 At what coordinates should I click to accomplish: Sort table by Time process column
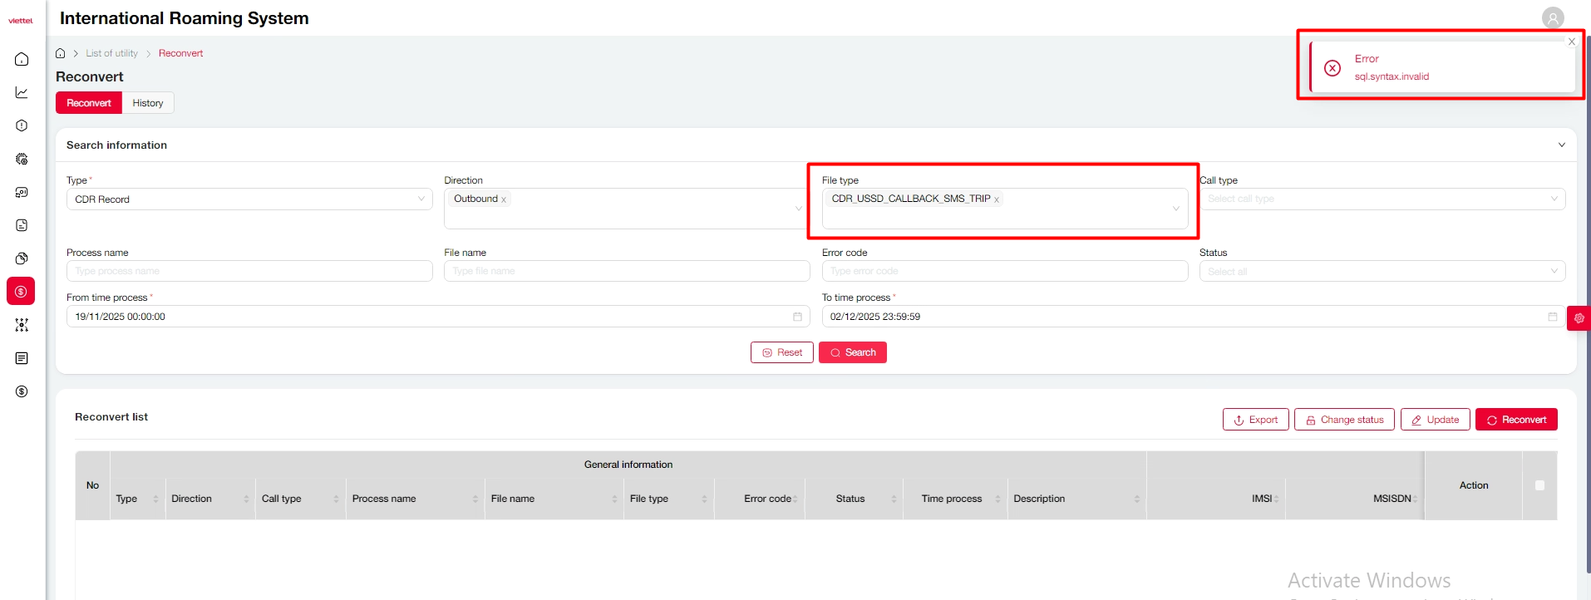click(997, 499)
